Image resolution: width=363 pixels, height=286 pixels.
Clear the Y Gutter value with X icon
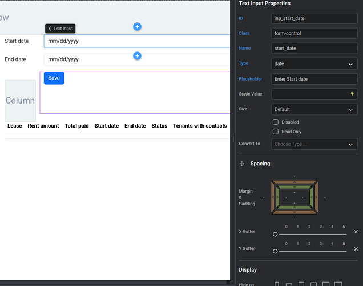coord(356,249)
